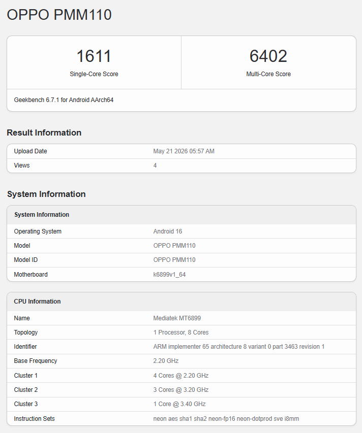Click the System Information table header
This screenshot has width=362, height=433.
[42, 215]
